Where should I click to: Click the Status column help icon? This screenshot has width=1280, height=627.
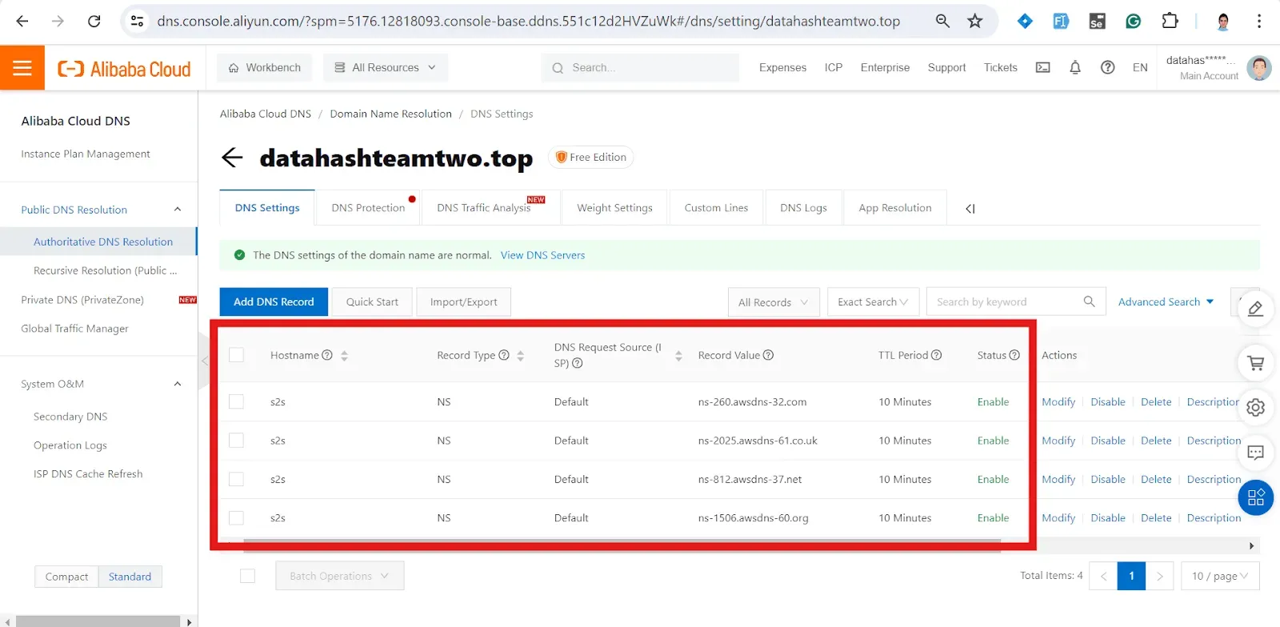coord(1014,355)
